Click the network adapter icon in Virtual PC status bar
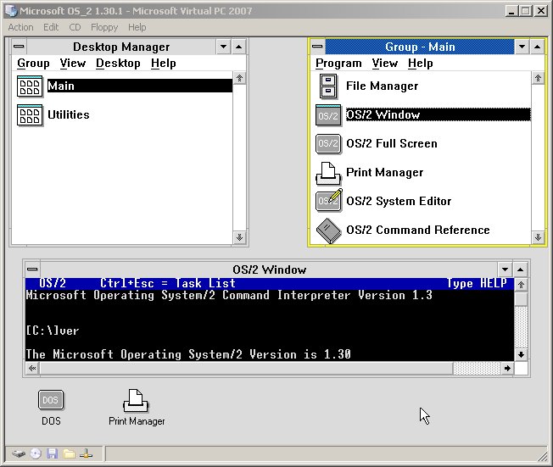Screen dimensions: 553x467 (x=86, y=454)
